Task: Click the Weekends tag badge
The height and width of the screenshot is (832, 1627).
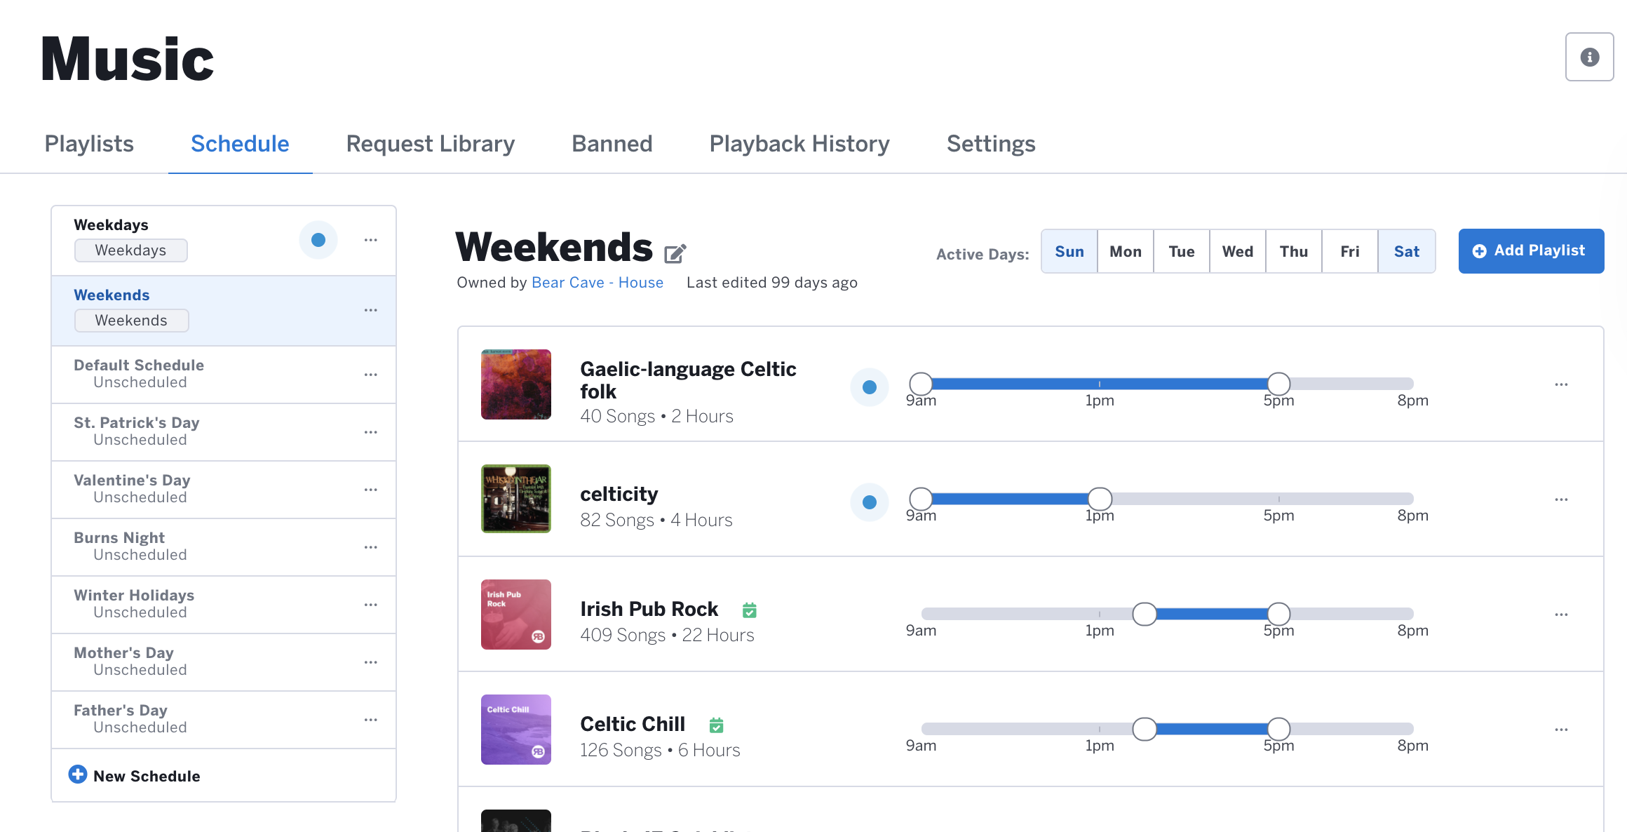Action: point(132,321)
